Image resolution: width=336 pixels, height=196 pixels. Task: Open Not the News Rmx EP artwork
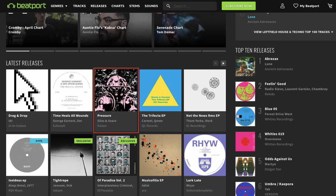205,90
